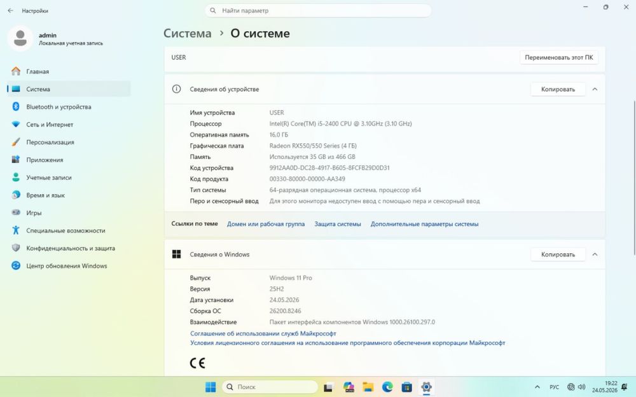Open the Главная home page

click(69, 71)
